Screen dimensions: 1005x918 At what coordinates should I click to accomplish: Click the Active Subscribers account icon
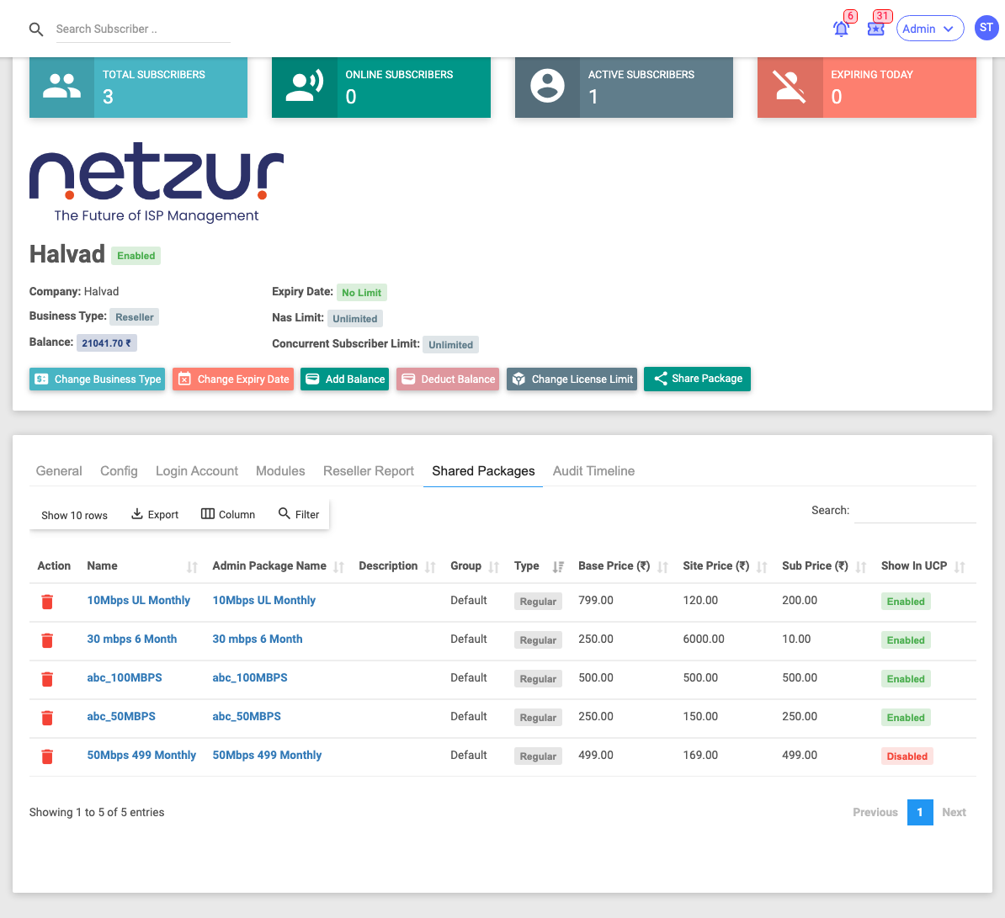tap(547, 86)
